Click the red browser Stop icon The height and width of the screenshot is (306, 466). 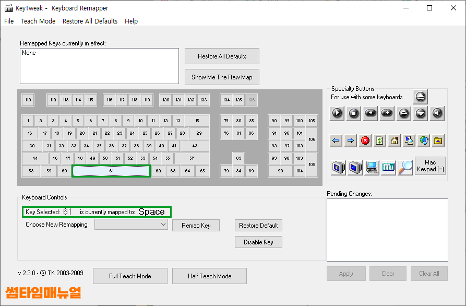pos(365,140)
